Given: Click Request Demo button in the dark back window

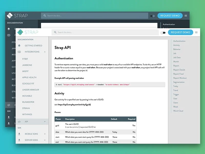Looking at the screenshot, I should [170, 16].
